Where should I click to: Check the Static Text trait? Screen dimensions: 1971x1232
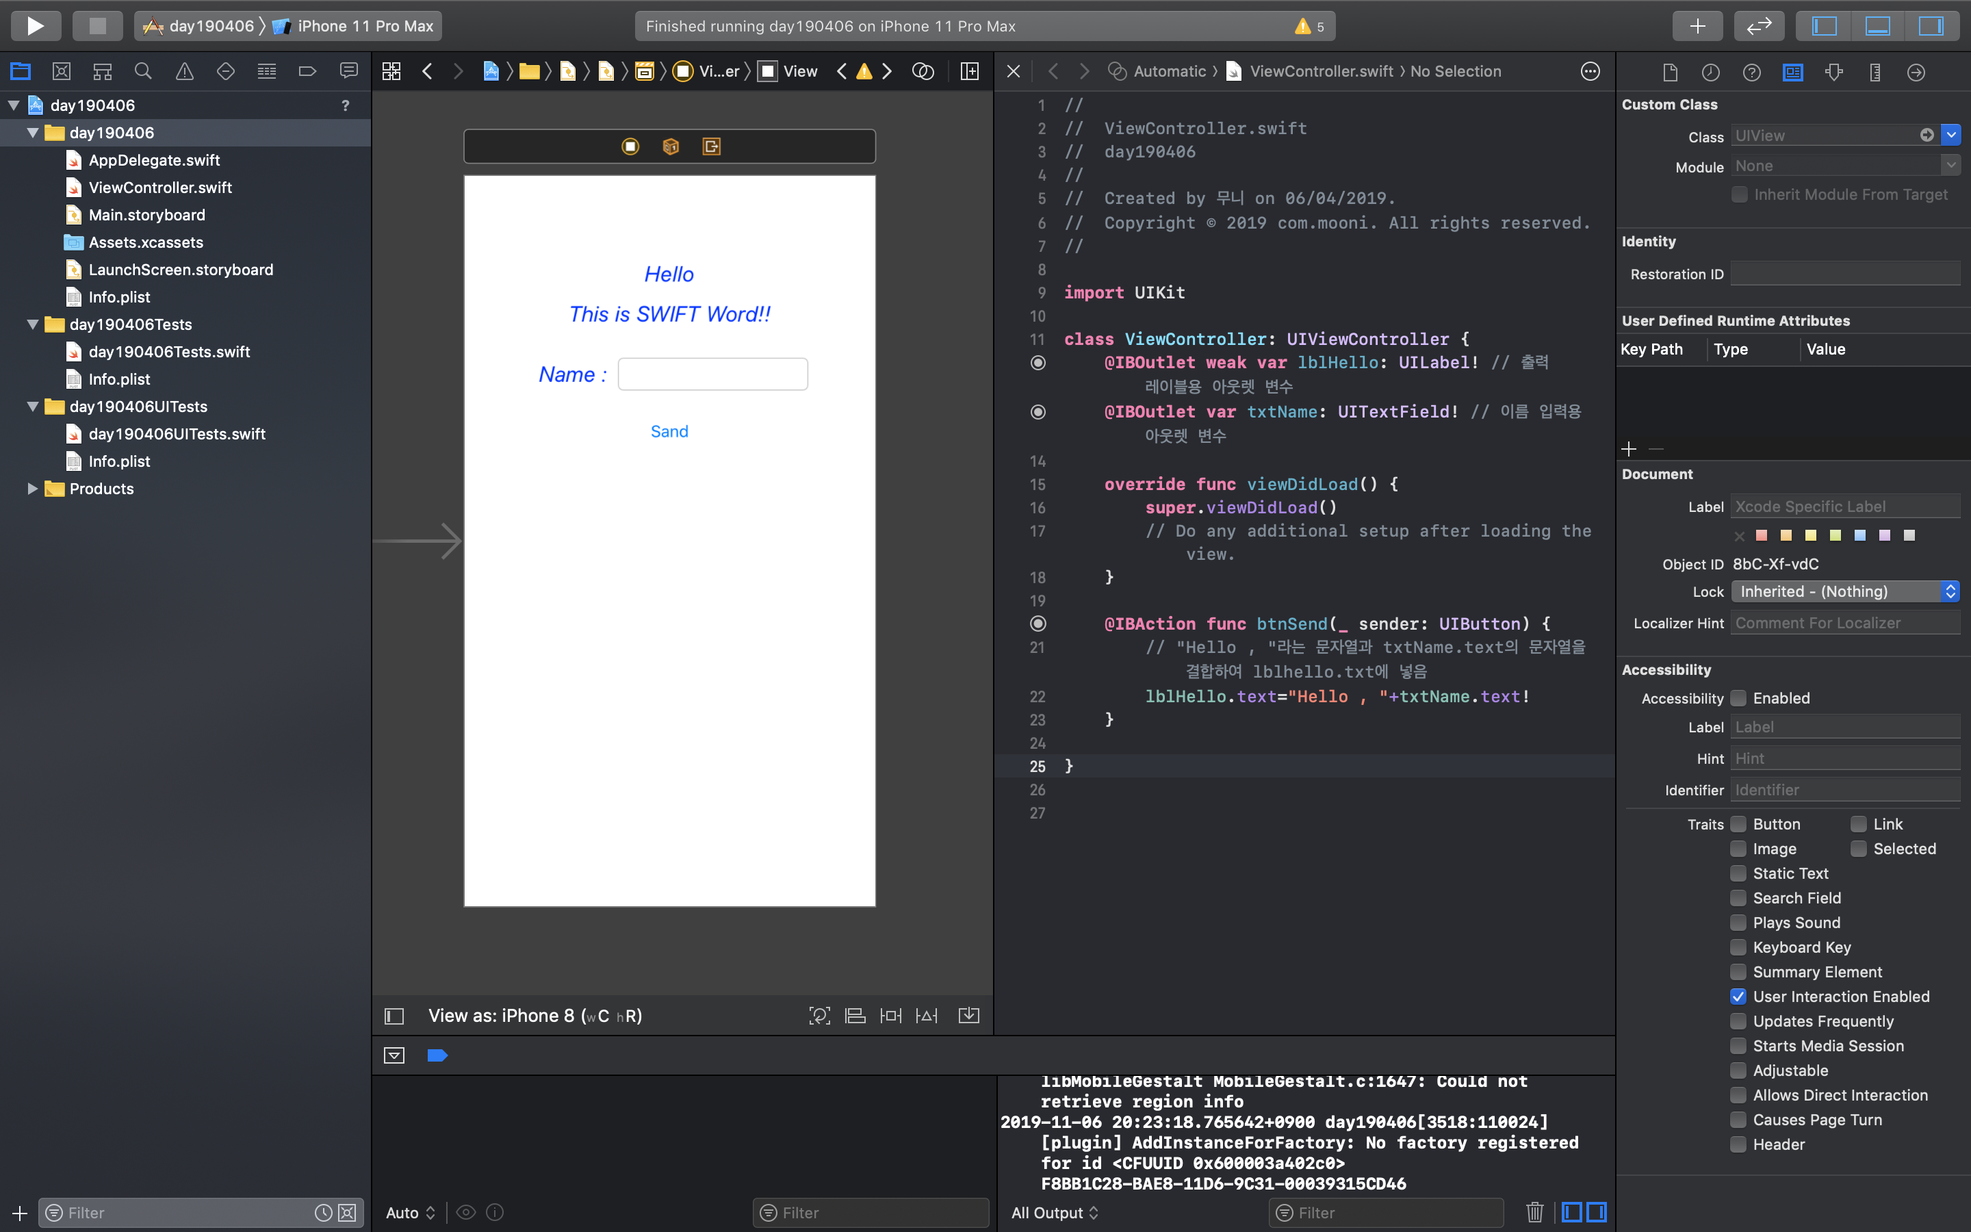tap(1738, 873)
